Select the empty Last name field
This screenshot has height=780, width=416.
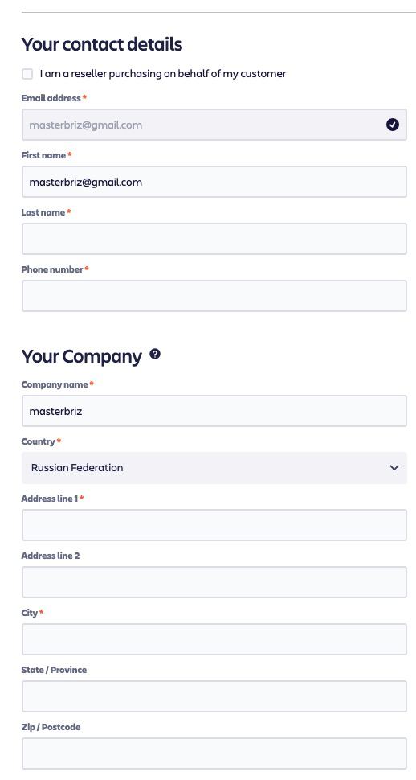(214, 239)
